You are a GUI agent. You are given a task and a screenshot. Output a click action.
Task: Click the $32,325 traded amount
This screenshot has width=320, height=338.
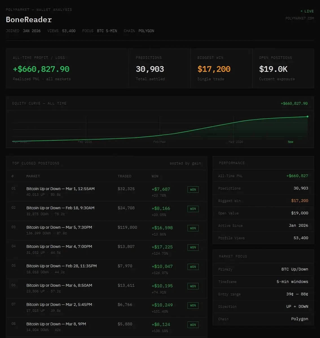click(x=126, y=189)
